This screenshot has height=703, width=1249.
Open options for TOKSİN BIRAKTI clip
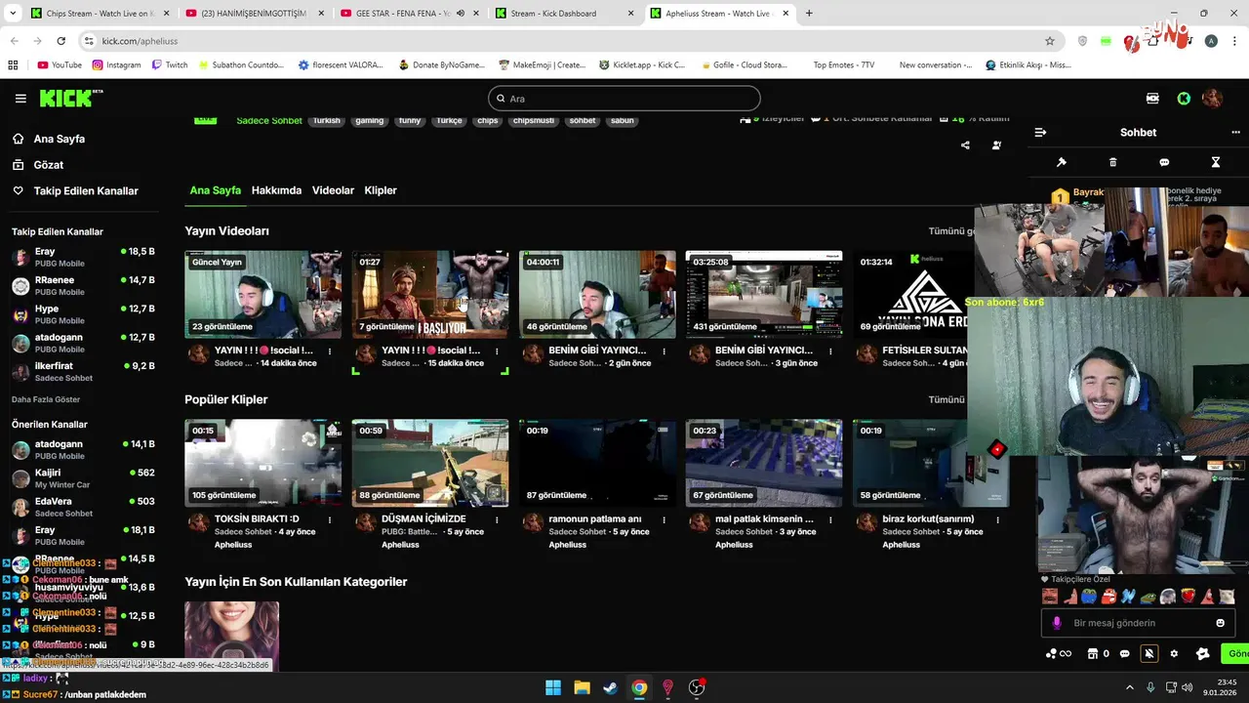(x=330, y=520)
